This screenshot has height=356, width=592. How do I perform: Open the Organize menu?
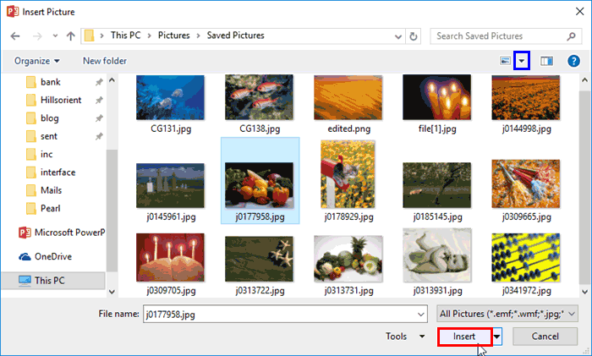click(36, 61)
